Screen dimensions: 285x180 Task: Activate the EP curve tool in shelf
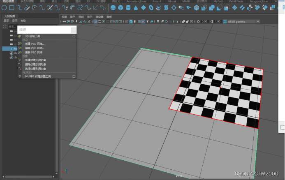[x=19, y=8]
